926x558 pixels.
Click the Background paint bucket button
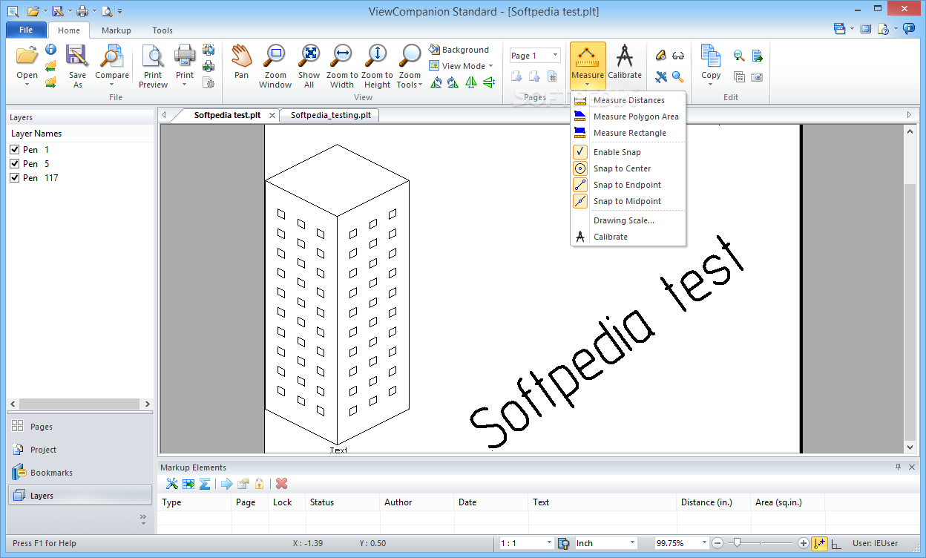click(459, 50)
